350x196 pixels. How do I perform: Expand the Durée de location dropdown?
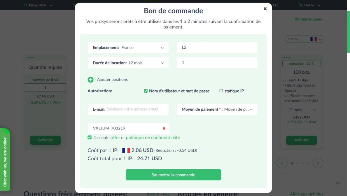pos(128,63)
